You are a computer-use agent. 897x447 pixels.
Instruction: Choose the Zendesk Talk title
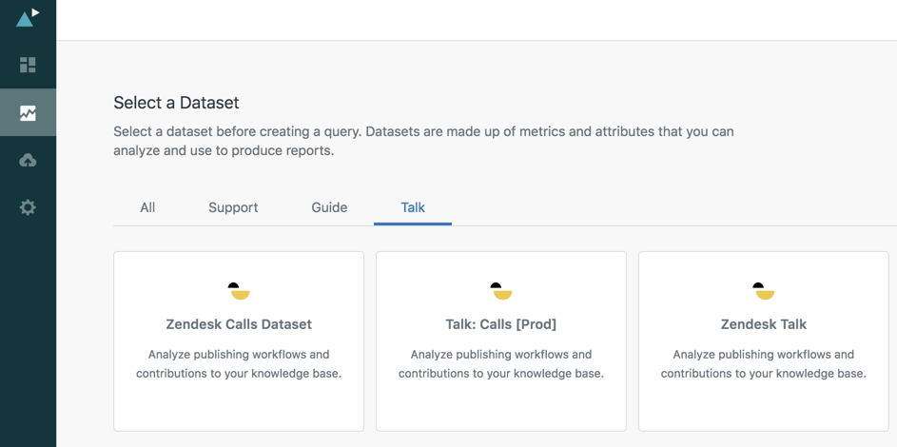(x=763, y=324)
